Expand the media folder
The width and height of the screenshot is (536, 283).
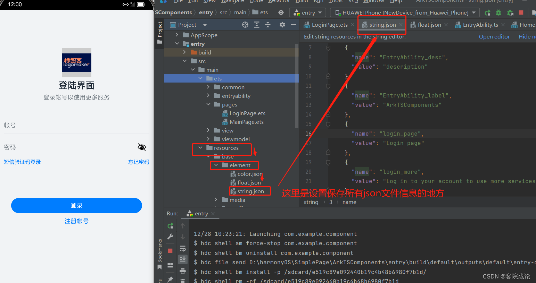pos(216,200)
